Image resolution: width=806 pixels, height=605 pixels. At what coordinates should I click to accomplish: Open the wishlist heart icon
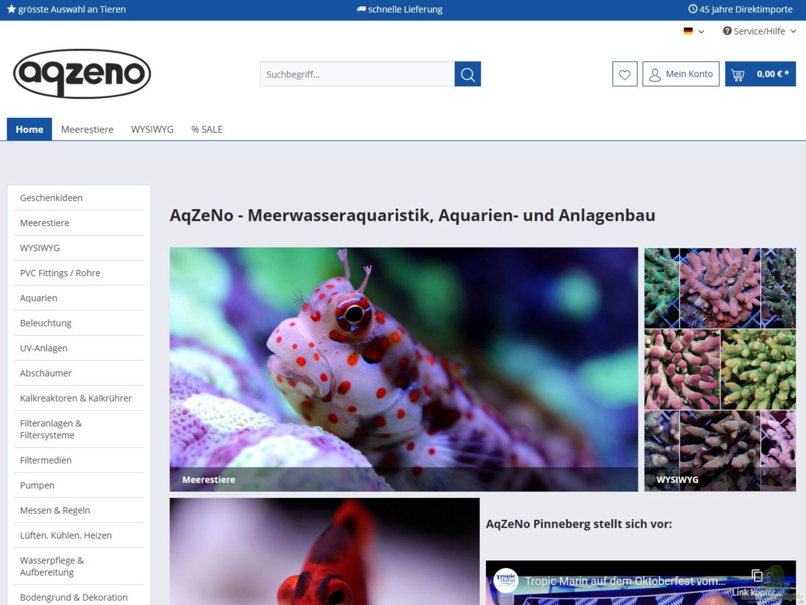624,74
